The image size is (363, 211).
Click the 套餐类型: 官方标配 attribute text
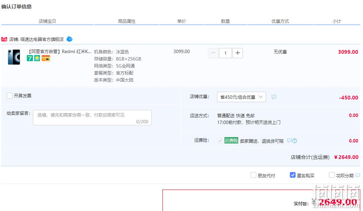(x=114, y=73)
